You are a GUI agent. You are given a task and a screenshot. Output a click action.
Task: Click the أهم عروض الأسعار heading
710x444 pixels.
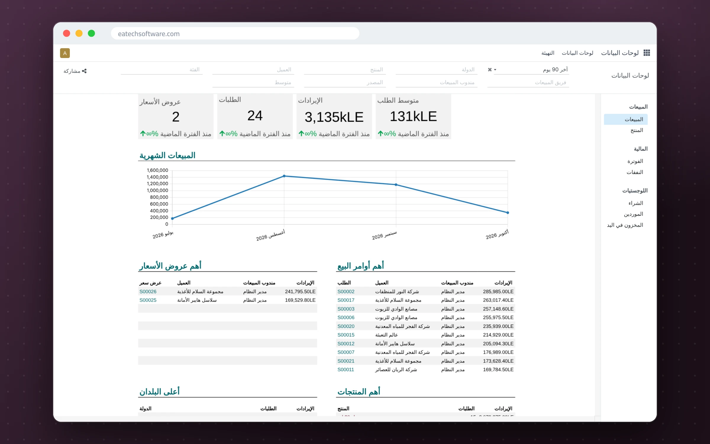pyautogui.click(x=170, y=266)
